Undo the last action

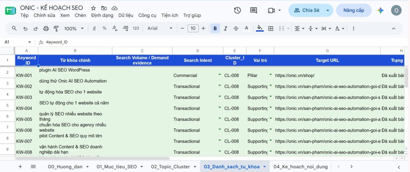click(x=25, y=29)
